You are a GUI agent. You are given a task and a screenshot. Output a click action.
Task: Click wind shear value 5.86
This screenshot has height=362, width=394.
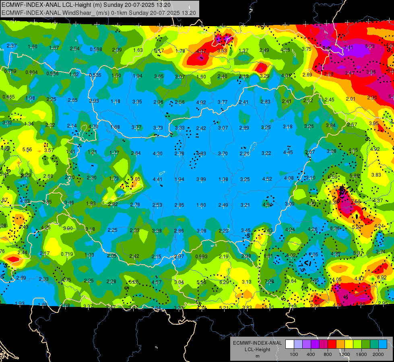[355, 176]
